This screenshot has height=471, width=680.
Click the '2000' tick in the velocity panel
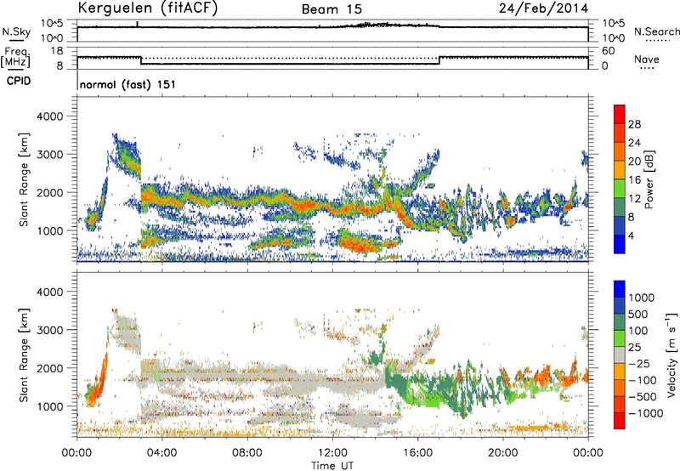[49, 368]
